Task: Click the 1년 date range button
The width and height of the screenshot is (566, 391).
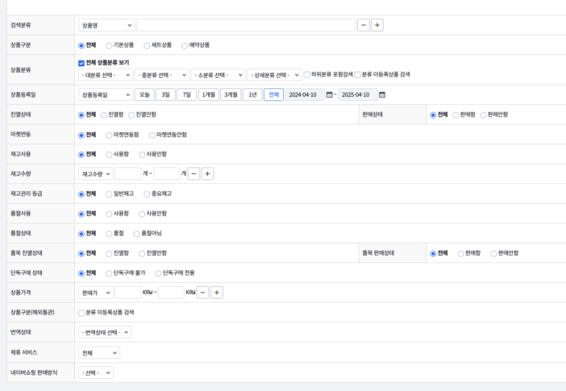Action: (252, 95)
